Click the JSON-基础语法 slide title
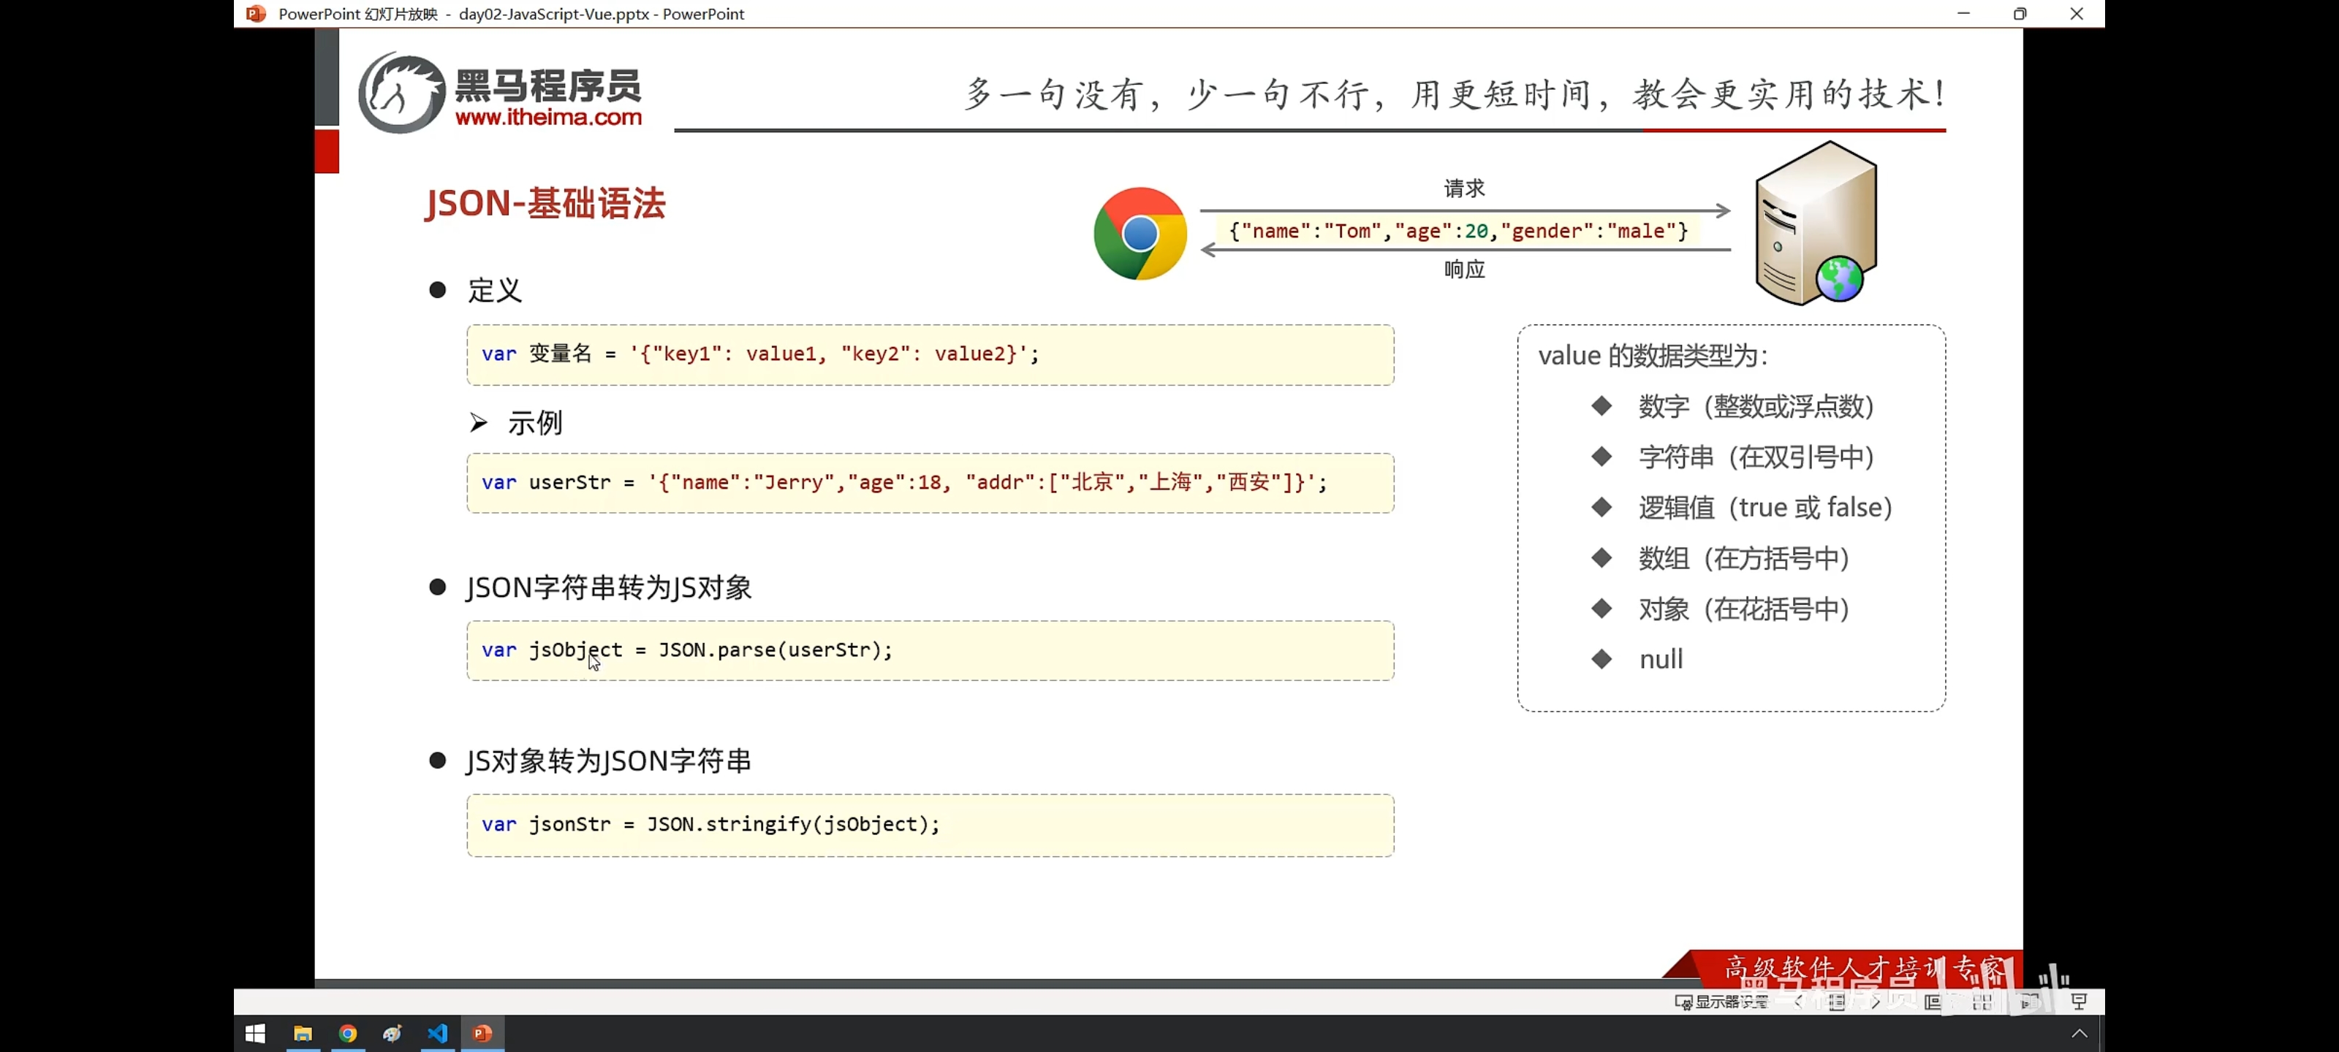 (x=546, y=202)
